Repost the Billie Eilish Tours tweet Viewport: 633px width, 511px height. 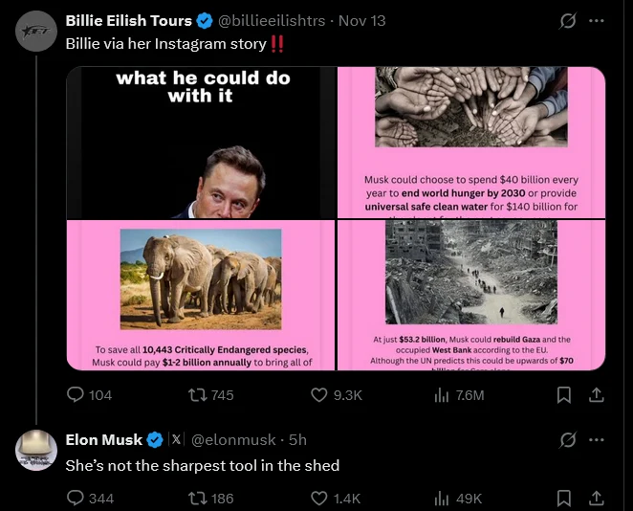[199, 394]
